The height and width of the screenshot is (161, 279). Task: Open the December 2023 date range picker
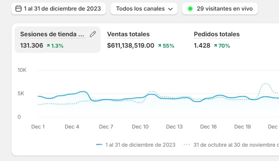click(59, 8)
